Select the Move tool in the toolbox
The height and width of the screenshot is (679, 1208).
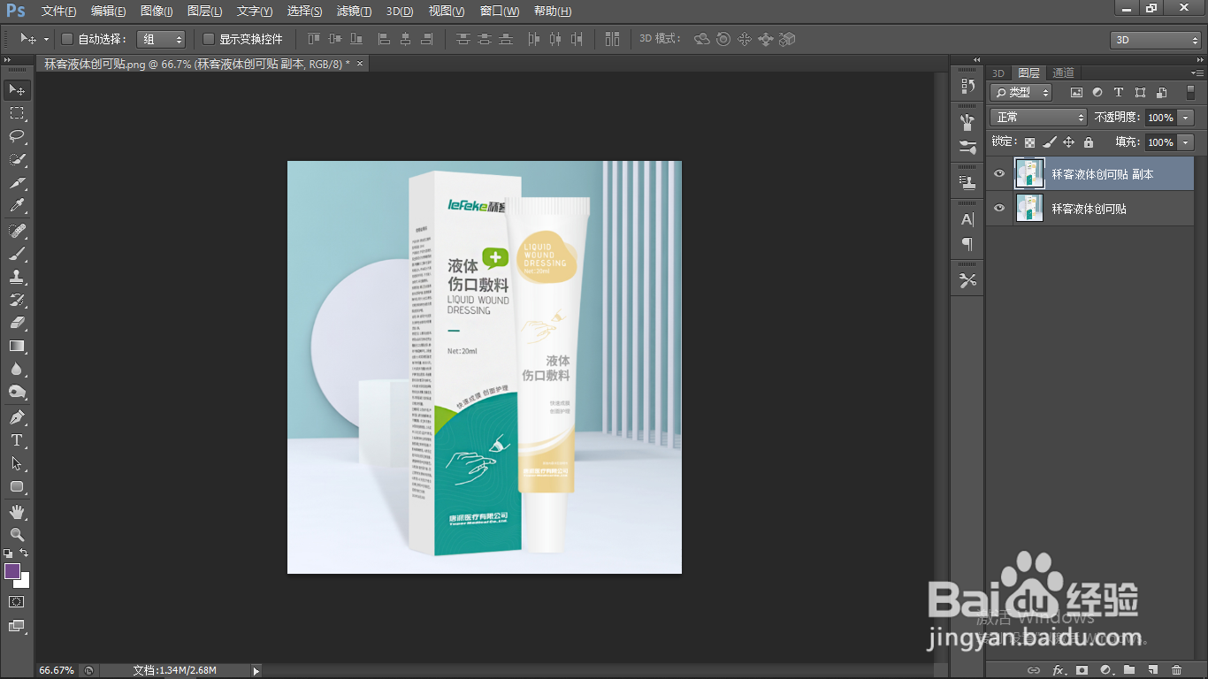17,89
